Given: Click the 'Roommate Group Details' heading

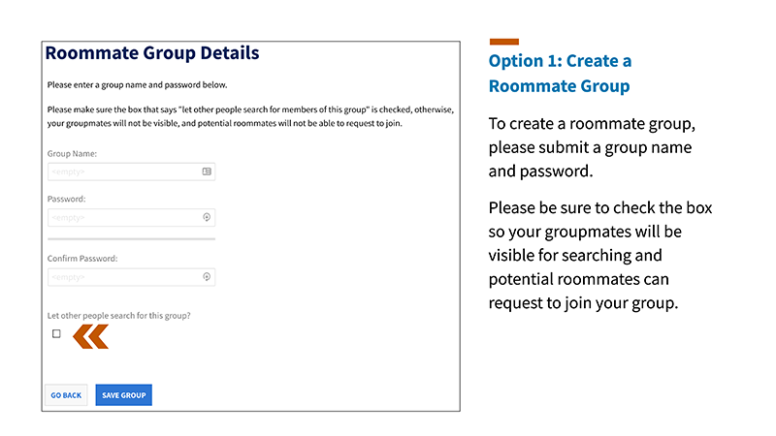Looking at the screenshot, I should click(x=152, y=53).
